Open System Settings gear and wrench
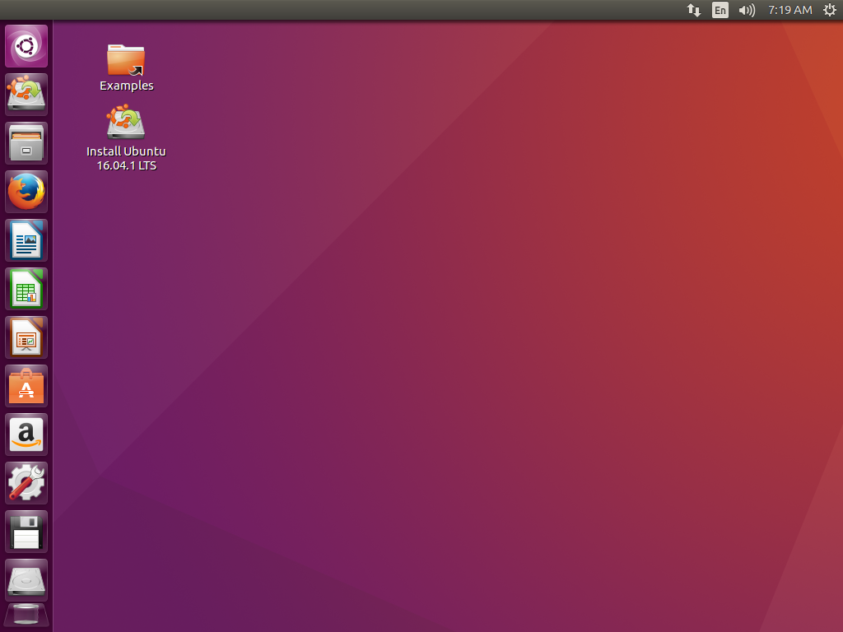 26,483
